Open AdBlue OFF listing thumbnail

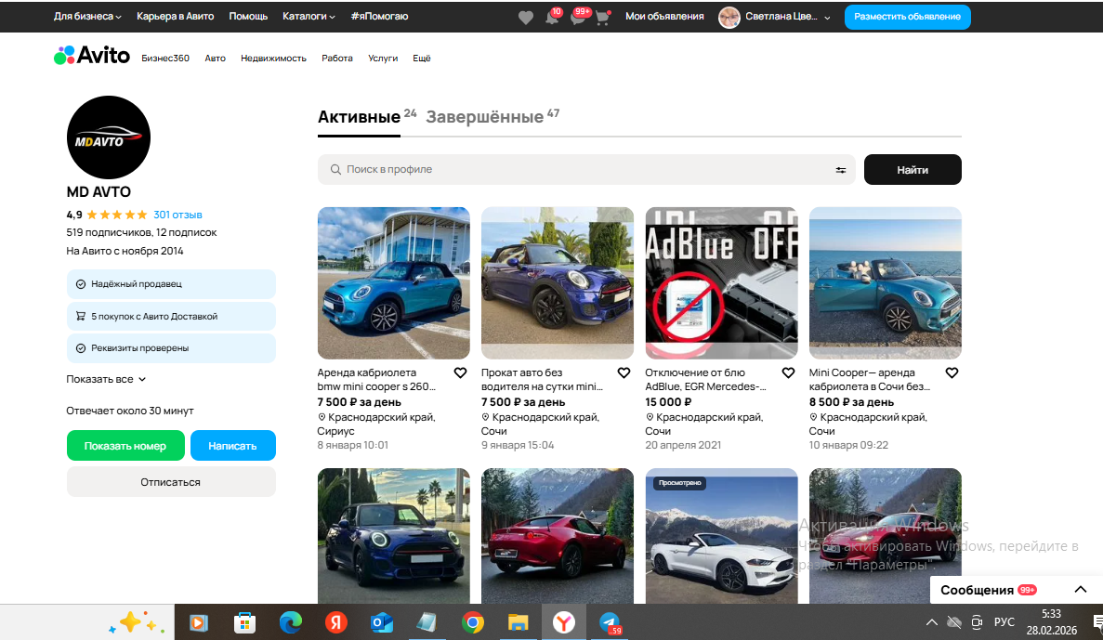pos(721,282)
